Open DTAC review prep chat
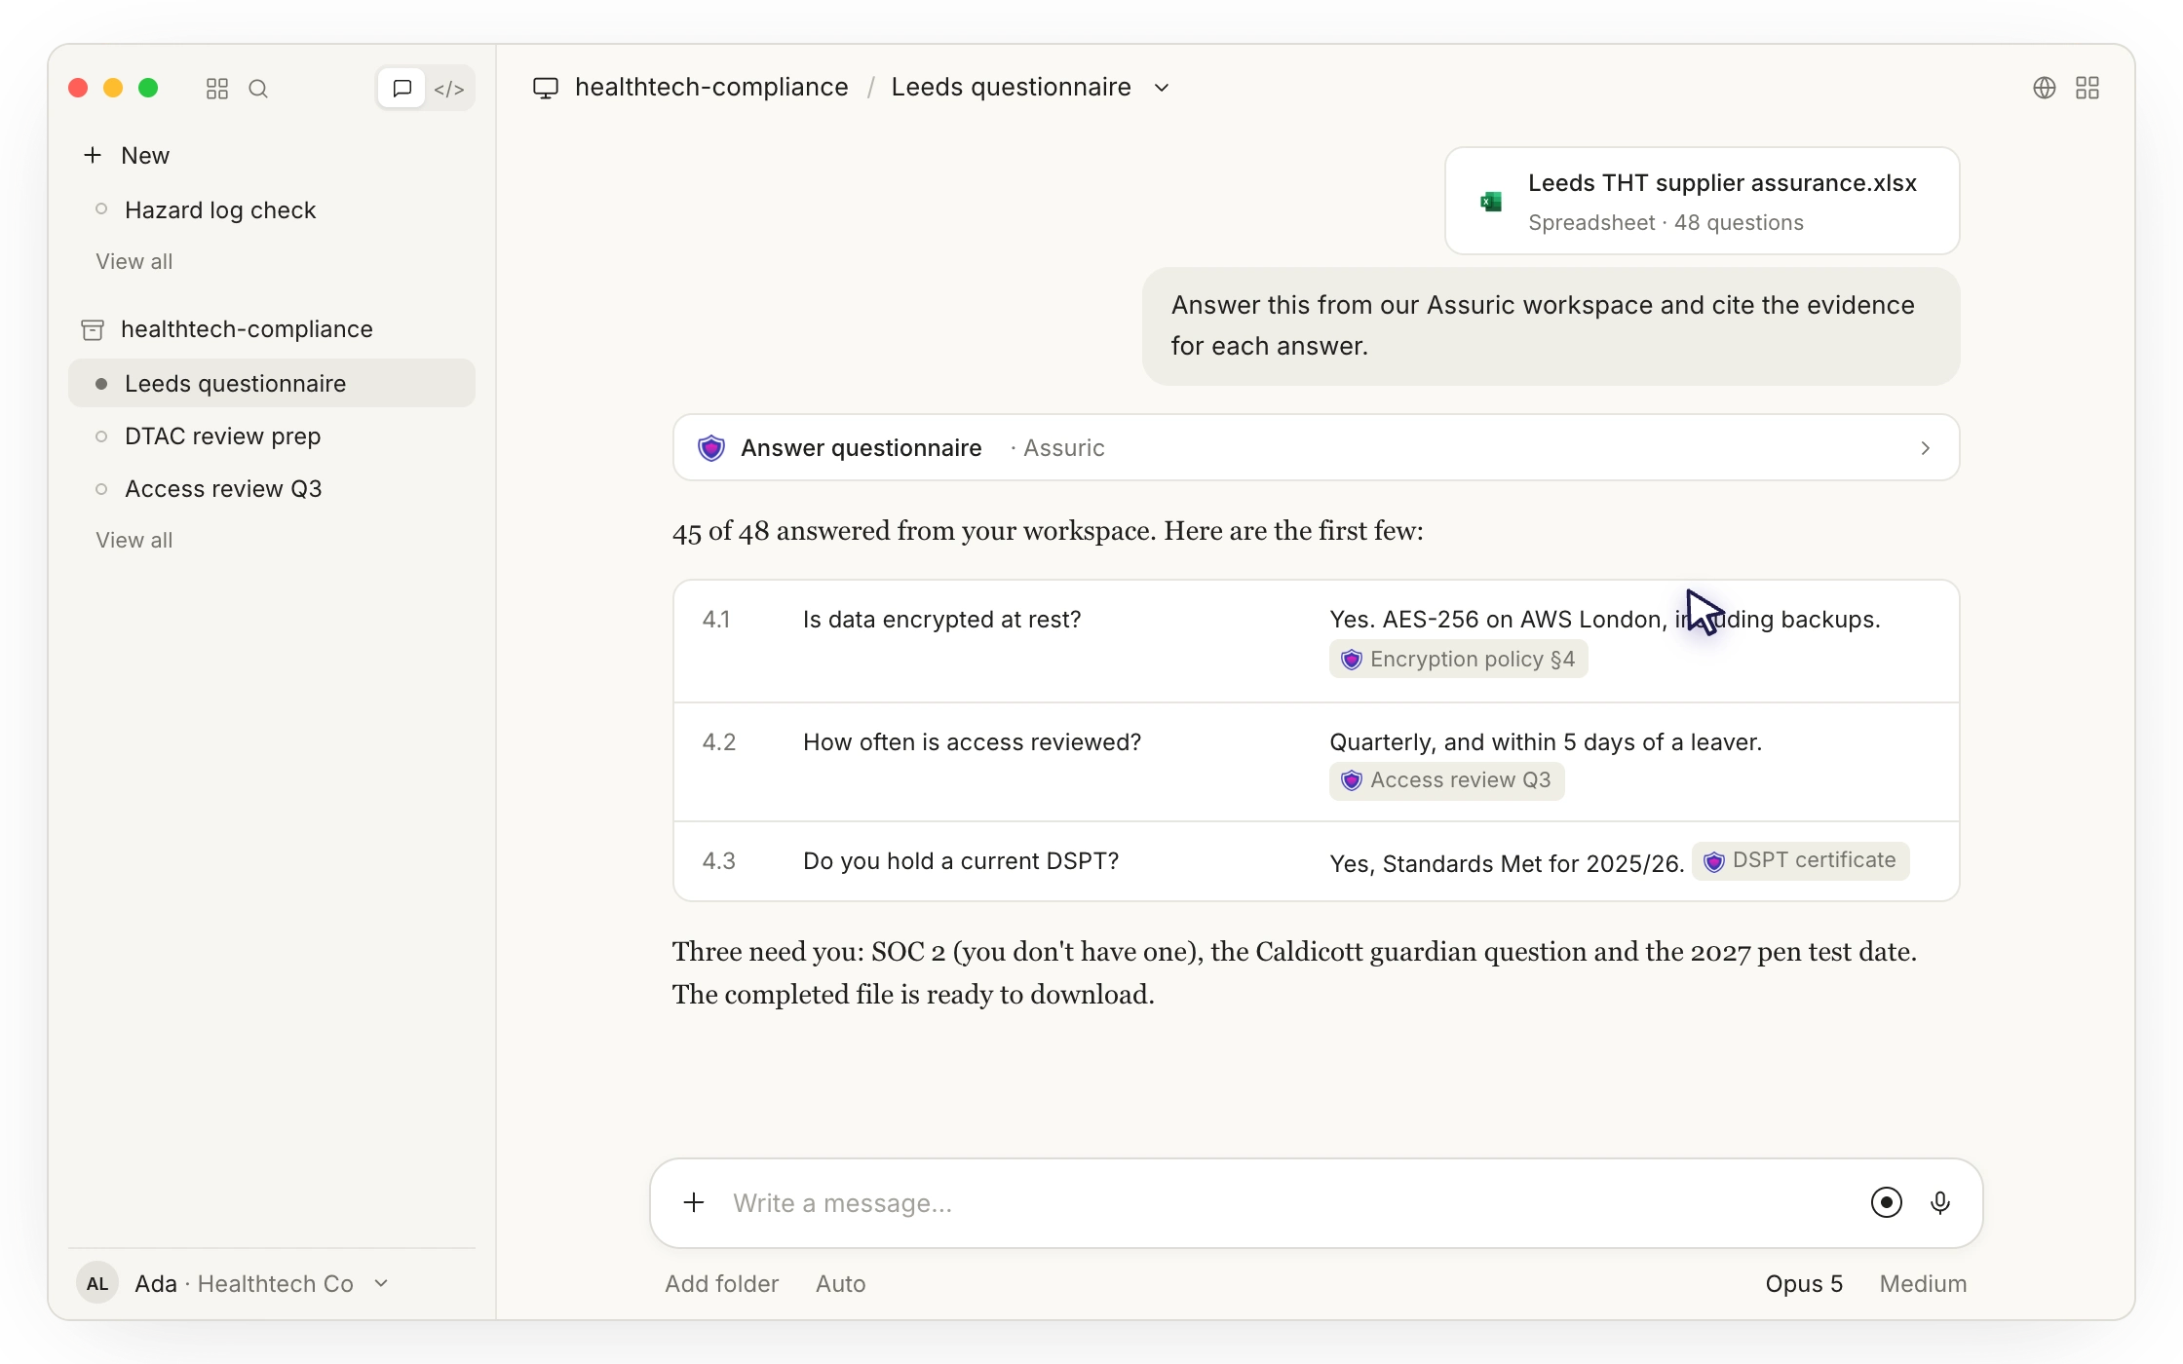Viewport: 2183px width, 1364px height. (222, 436)
